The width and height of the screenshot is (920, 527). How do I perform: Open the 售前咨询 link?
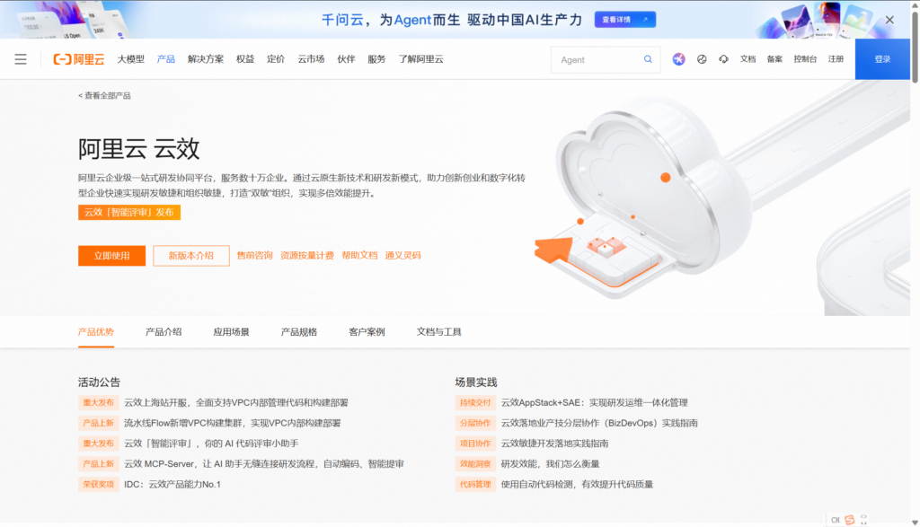254,256
